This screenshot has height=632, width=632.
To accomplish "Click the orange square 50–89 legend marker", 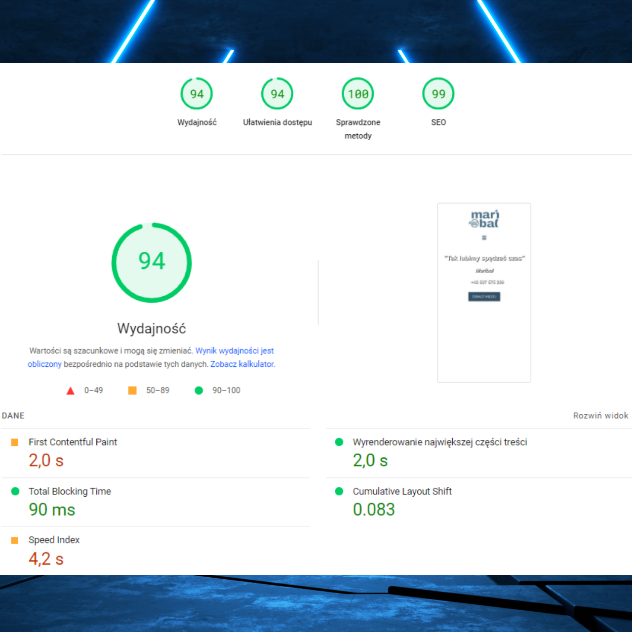I will pos(132,390).
